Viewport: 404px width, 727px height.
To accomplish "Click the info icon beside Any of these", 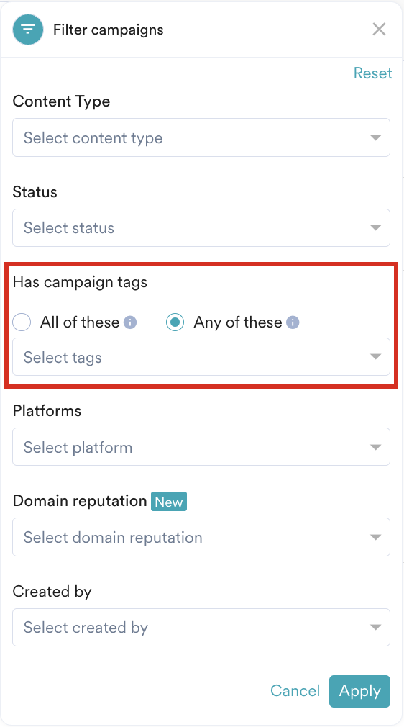I will pos(293,322).
